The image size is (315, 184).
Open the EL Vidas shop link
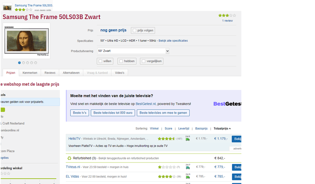[72, 177]
